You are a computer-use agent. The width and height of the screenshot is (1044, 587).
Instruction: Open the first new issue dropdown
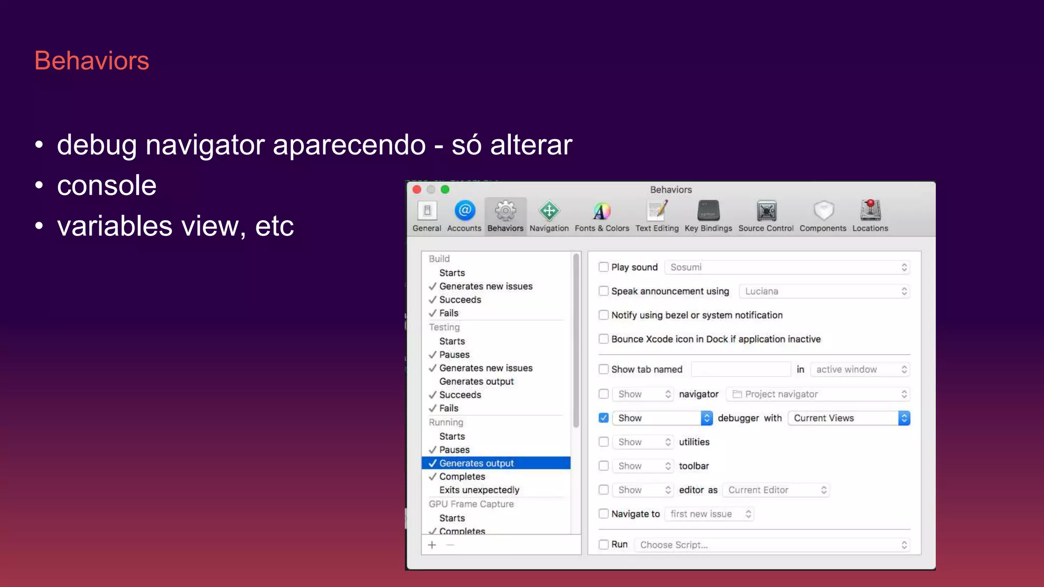click(x=710, y=514)
